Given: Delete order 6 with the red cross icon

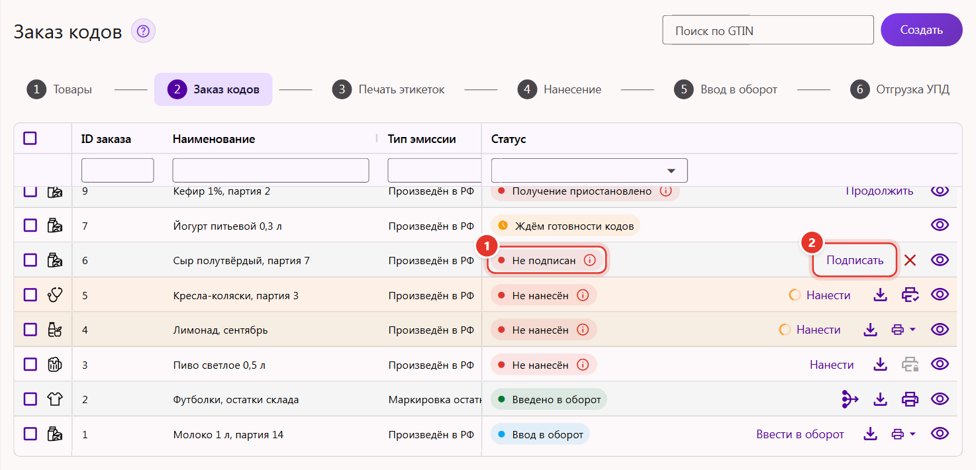Looking at the screenshot, I should click(910, 260).
